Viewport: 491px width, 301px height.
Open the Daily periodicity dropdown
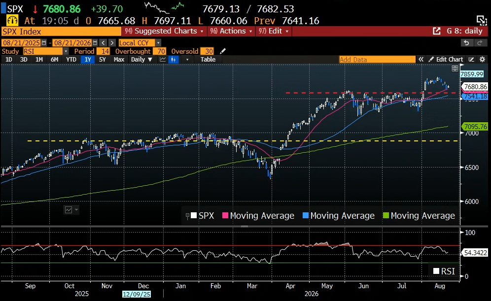pos(141,60)
